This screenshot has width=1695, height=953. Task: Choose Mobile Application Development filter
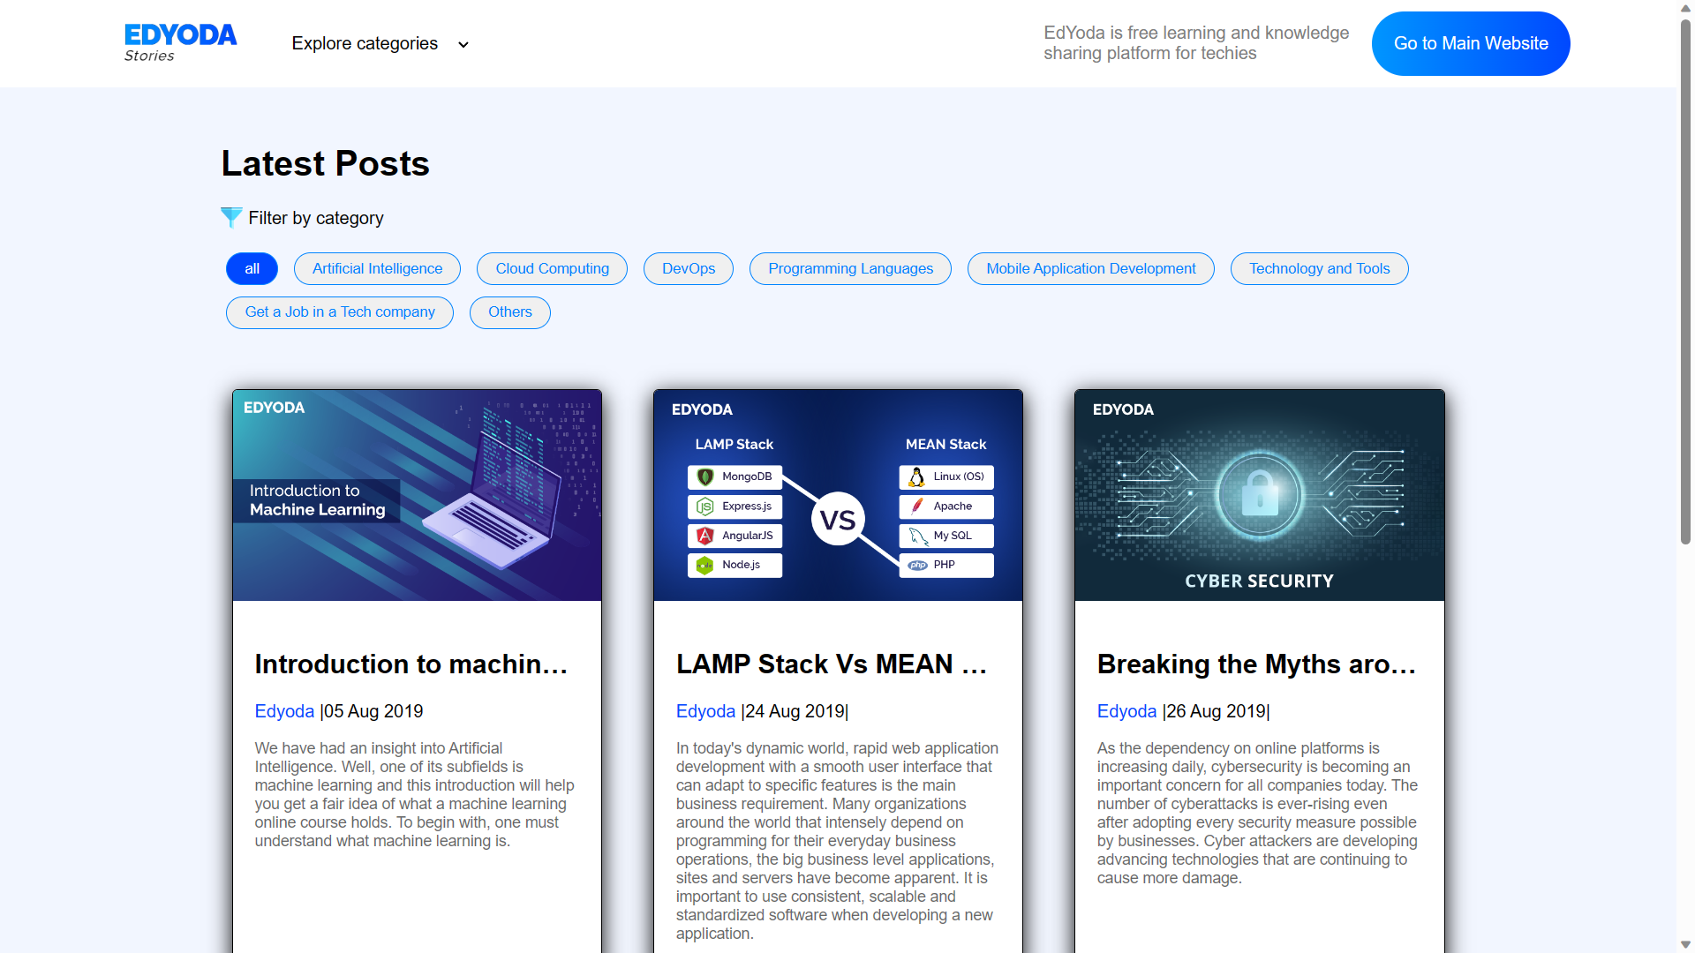1091,268
